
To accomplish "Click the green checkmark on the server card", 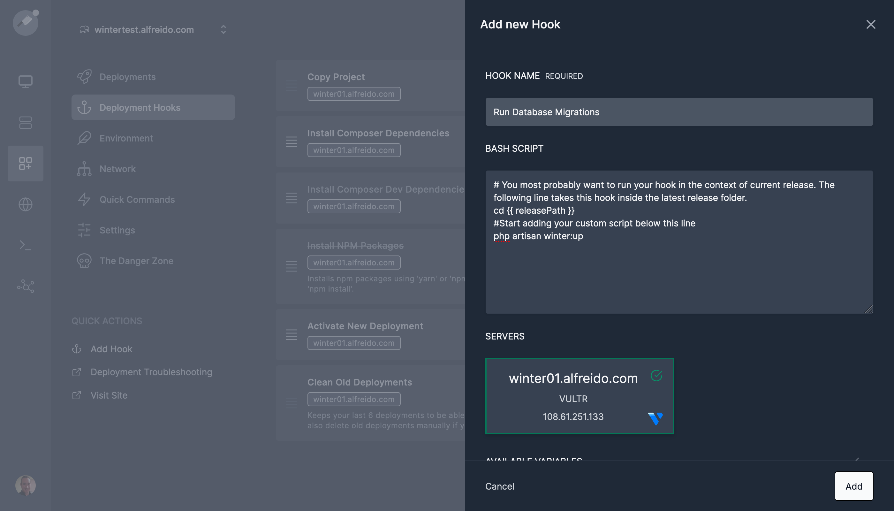I will [x=656, y=376].
